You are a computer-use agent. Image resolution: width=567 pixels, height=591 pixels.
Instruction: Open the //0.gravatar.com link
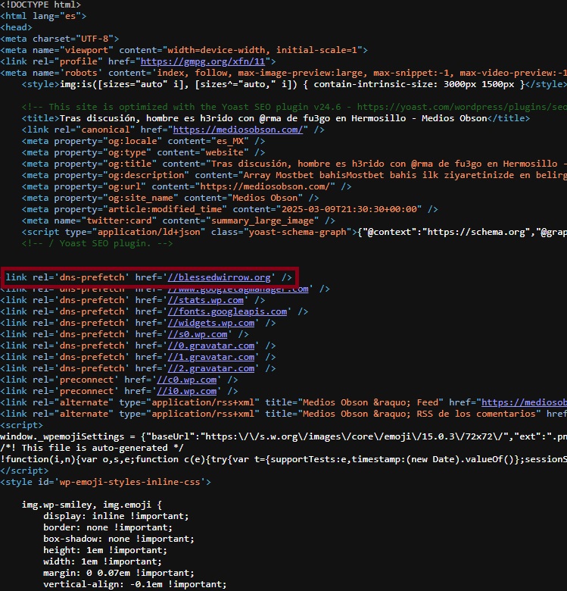(211, 346)
